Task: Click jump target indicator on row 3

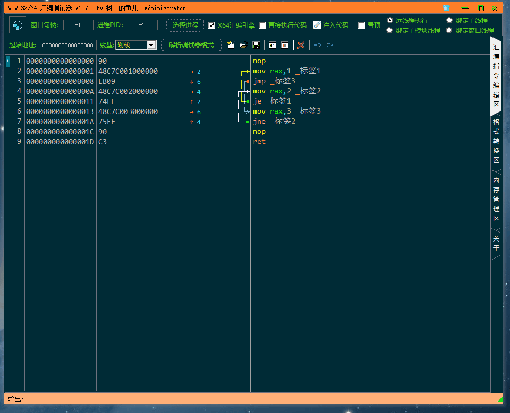Action: [x=195, y=82]
